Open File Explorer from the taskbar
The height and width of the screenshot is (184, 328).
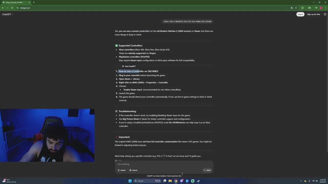[x=170, y=181]
